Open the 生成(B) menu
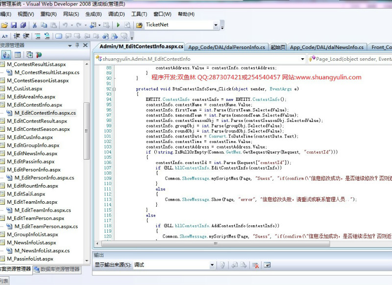 pyautogui.click(x=94, y=14)
